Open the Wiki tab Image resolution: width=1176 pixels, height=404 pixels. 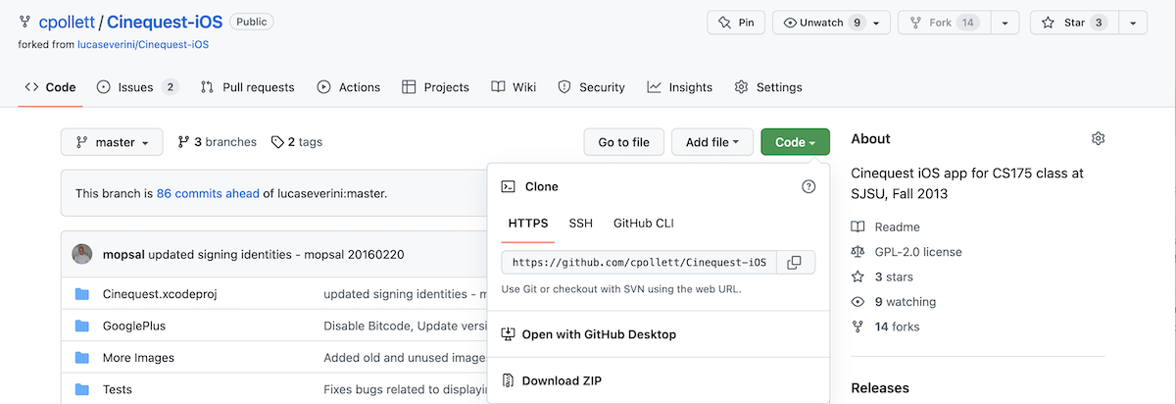pyautogui.click(x=514, y=87)
